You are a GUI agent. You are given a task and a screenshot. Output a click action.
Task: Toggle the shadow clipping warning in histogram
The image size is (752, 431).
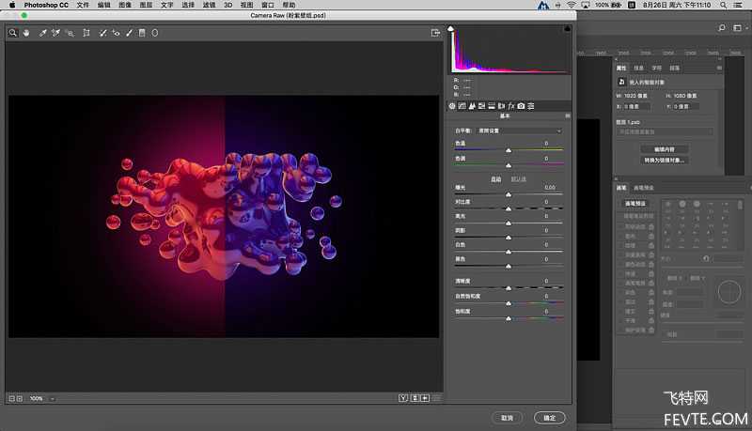[451, 29]
